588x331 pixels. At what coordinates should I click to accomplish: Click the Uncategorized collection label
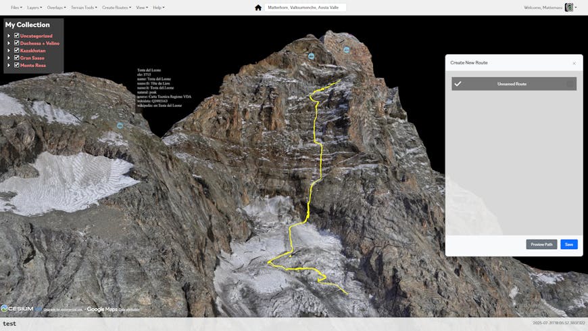(x=36, y=36)
